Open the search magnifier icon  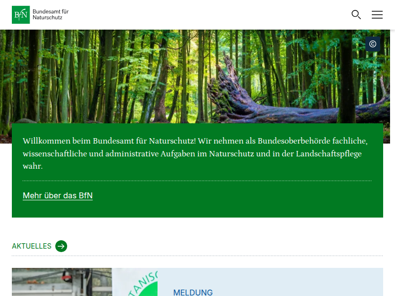[x=356, y=15]
